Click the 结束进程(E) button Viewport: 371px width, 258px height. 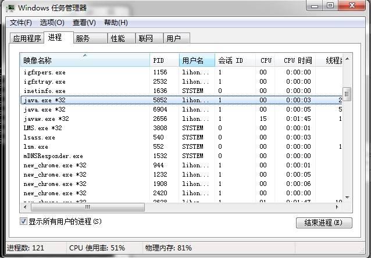pyautogui.click(x=324, y=223)
